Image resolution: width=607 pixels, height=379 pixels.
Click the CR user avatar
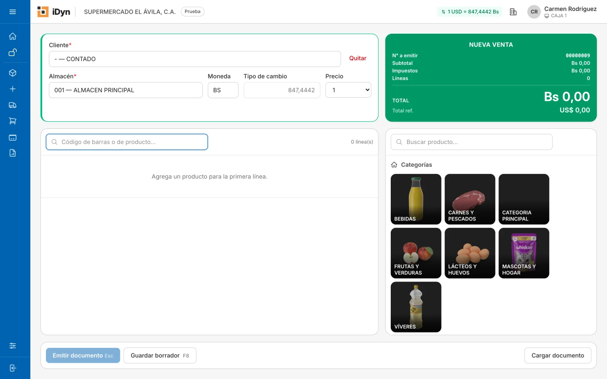coord(534,12)
